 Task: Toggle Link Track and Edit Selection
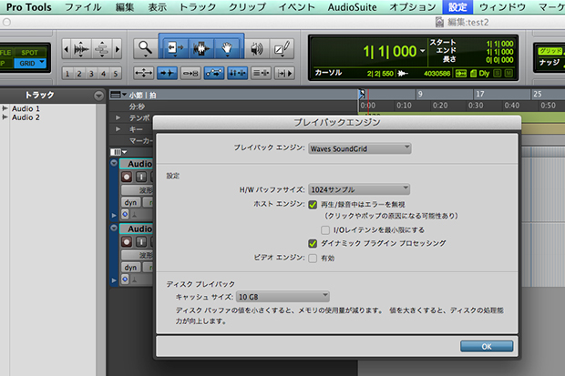(261, 73)
